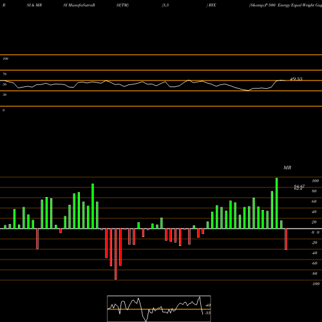The width and height of the screenshot is (322, 322).
Task: Click the RSI value label 49.55
Action: click(x=296, y=79)
